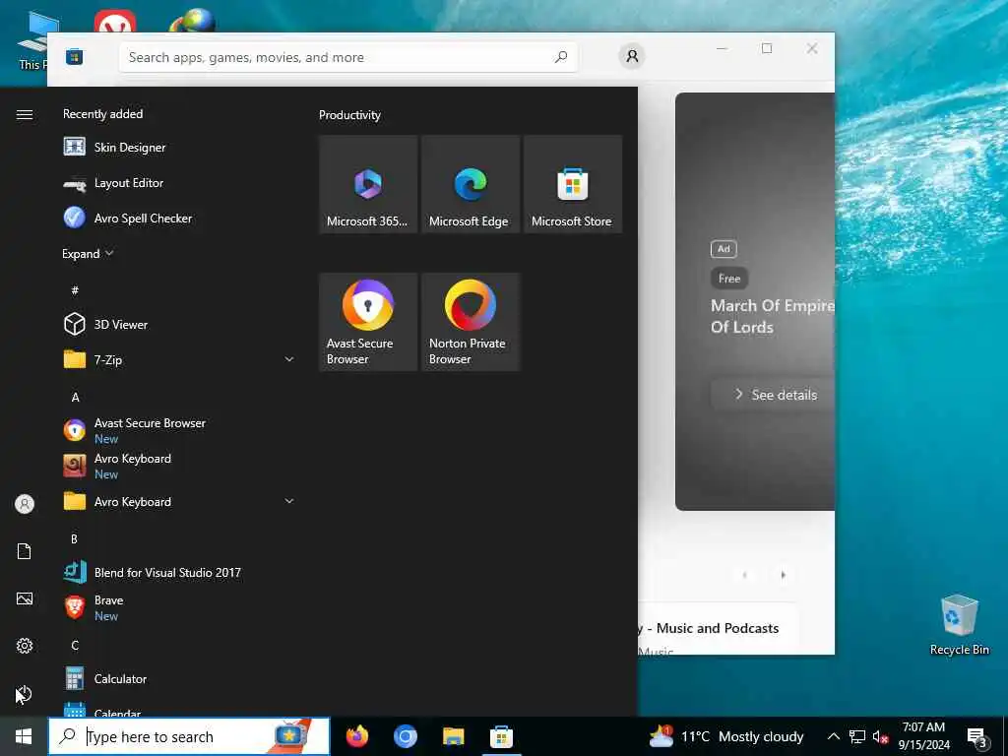Launch Brave browser from app list
This screenshot has height=756, width=1008.
pyautogui.click(x=178, y=607)
